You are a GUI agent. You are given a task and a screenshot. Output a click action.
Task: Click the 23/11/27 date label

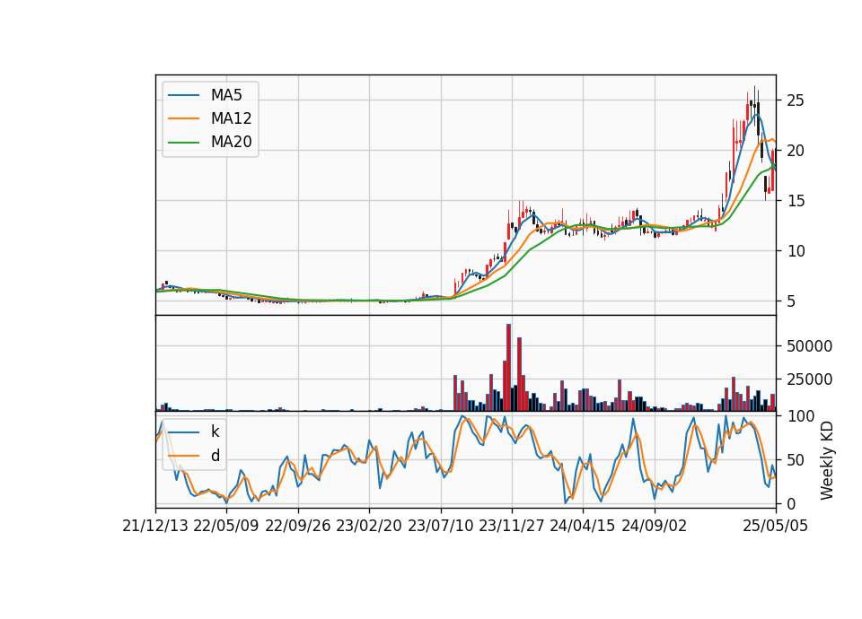[512, 526]
